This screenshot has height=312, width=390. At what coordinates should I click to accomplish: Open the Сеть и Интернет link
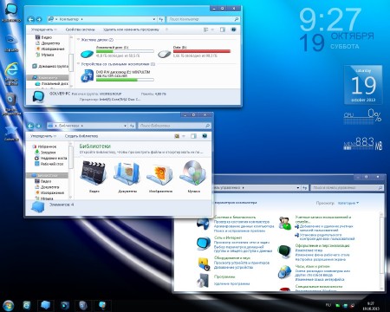click(228, 237)
